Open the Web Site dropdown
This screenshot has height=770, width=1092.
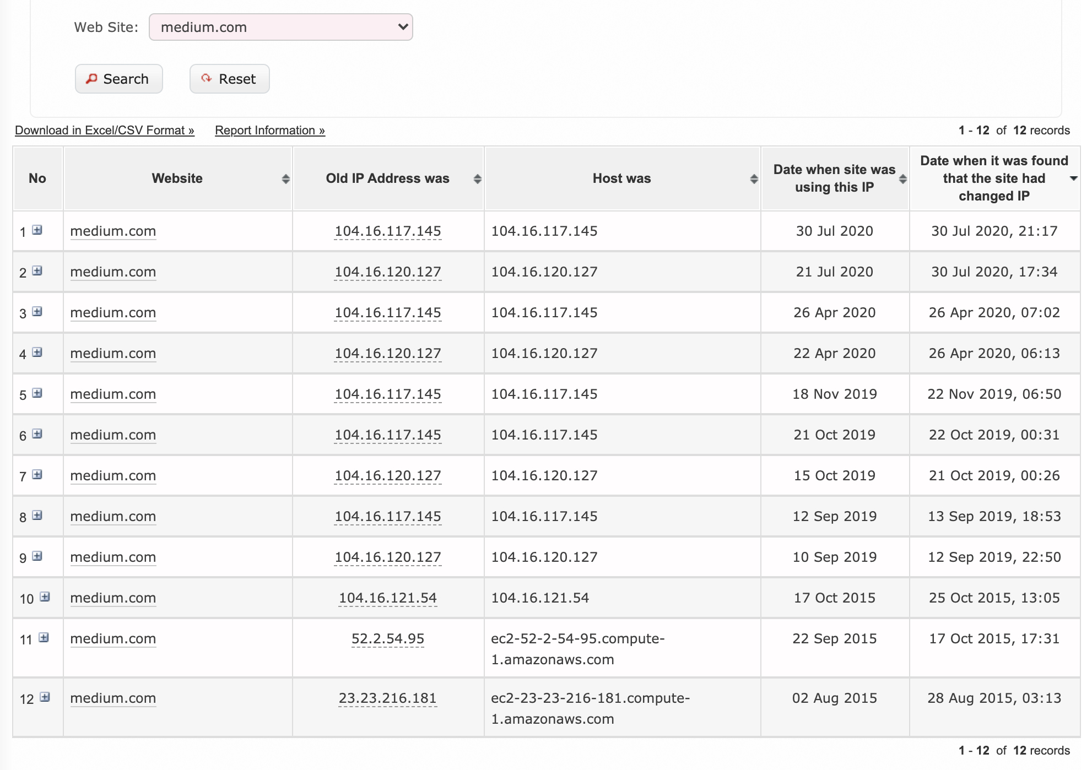[x=281, y=27]
